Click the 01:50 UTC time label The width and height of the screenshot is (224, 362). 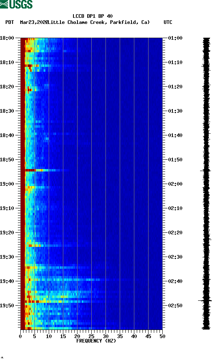pyautogui.click(x=175, y=160)
